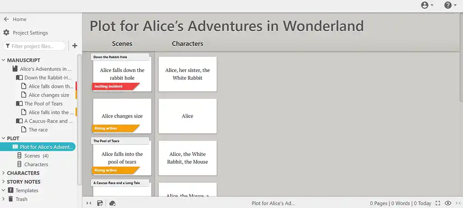The height and width of the screenshot is (208, 463).
Task: Click the Templates icon in sidebar
Action: pos(10,190)
